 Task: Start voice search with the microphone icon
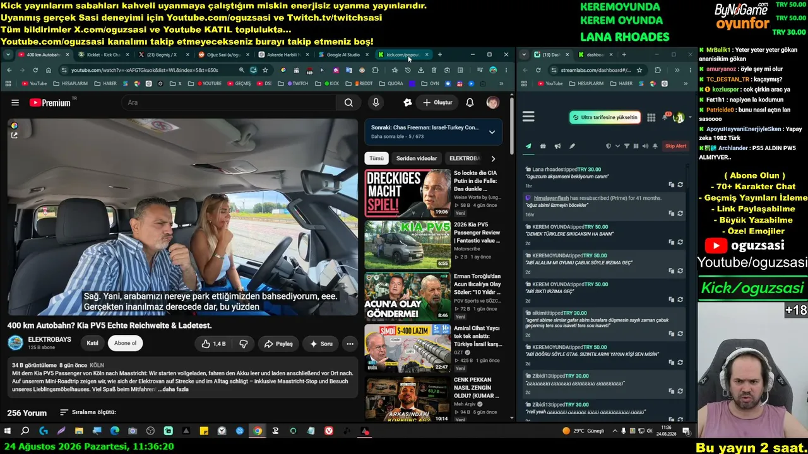coord(376,103)
